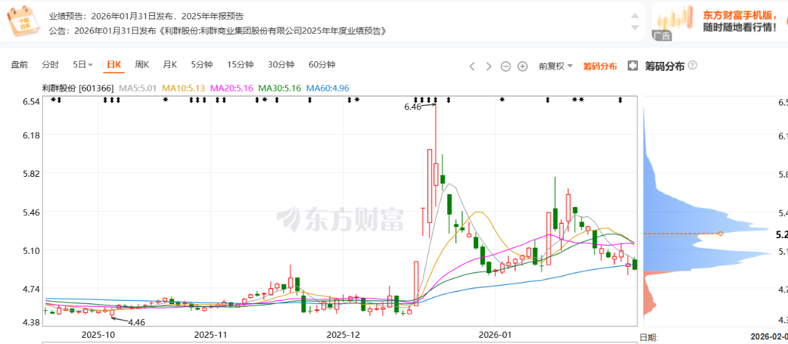Click the MA30:5.16 indicator label
Screen dimensions: 788x344
[x=279, y=88]
